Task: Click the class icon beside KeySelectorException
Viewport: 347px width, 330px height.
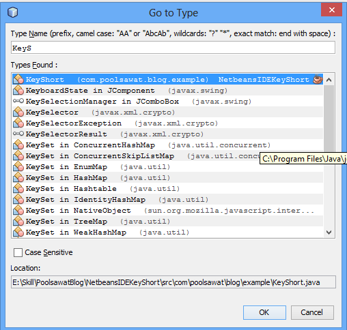Action: (x=18, y=123)
